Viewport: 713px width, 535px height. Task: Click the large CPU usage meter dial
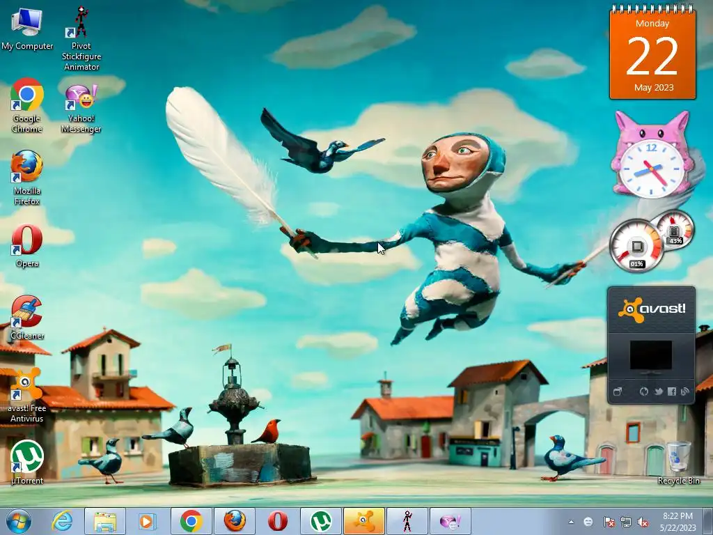point(637,246)
